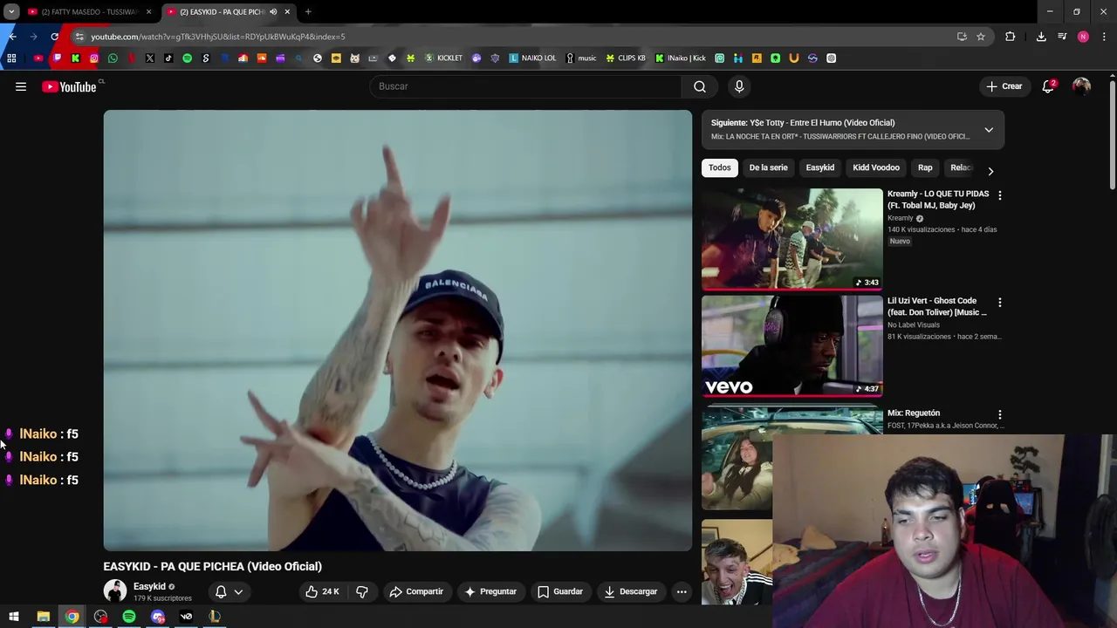
Task: Click Compartir to share the video
Action: click(416, 591)
